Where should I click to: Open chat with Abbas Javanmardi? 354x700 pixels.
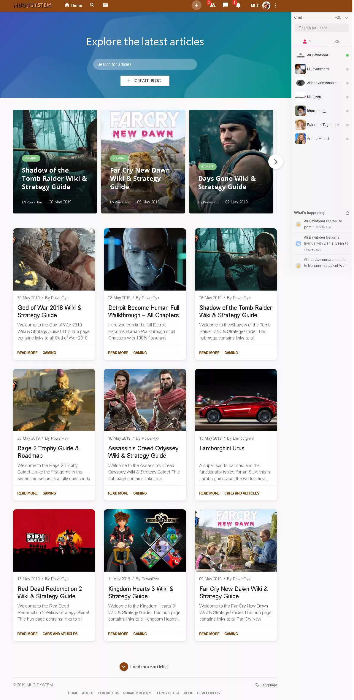coord(322,83)
